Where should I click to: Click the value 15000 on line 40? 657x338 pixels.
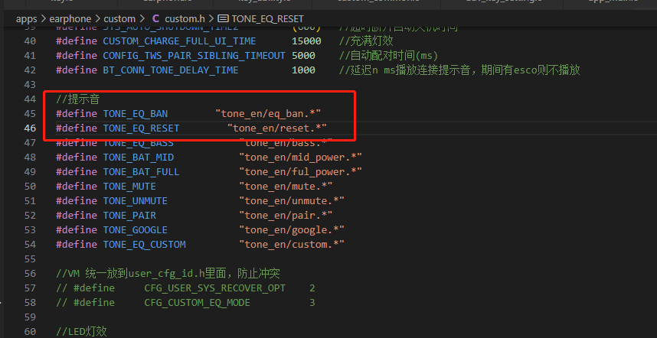coord(307,41)
